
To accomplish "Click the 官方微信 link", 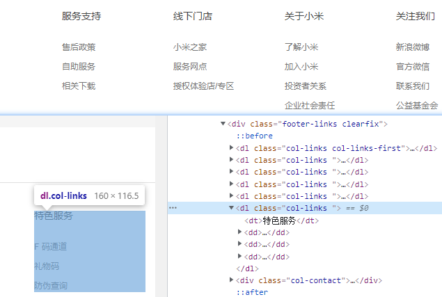I will [x=413, y=67].
